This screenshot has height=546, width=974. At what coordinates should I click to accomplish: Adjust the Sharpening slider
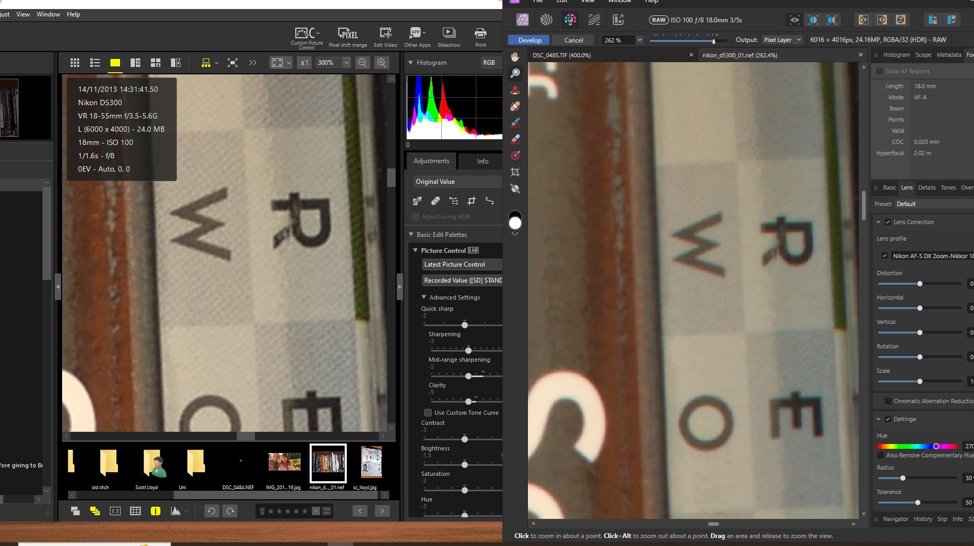pyautogui.click(x=467, y=350)
